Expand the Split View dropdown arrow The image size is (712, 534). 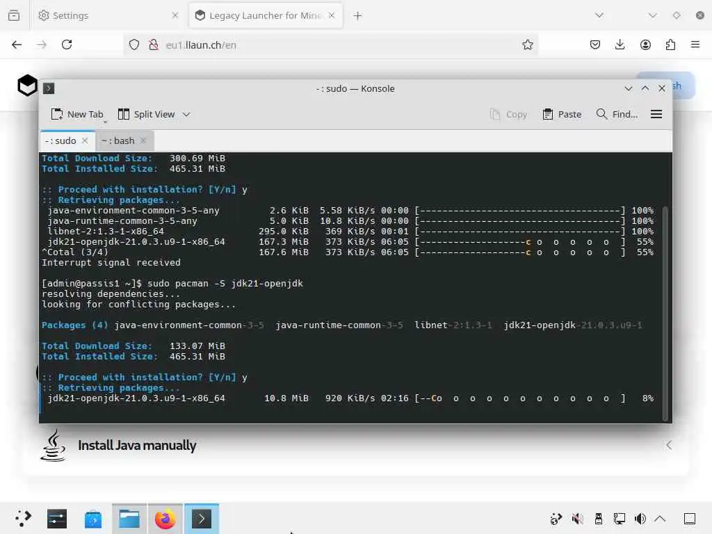[x=186, y=115]
